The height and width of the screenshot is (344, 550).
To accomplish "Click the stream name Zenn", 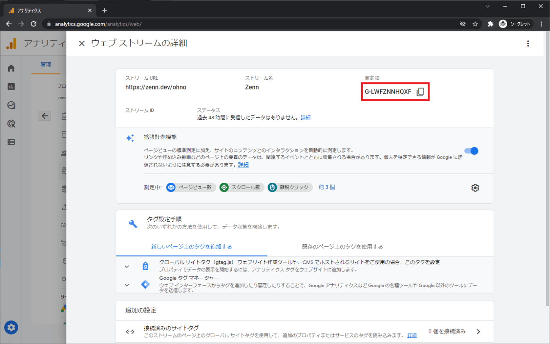I will [252, 87].
